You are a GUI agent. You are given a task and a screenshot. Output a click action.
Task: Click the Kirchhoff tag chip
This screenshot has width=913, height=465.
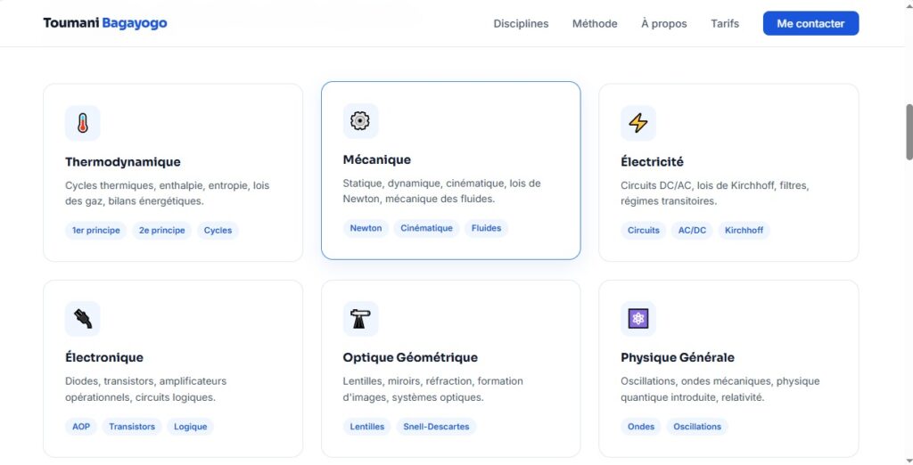(x=744, y=231)
